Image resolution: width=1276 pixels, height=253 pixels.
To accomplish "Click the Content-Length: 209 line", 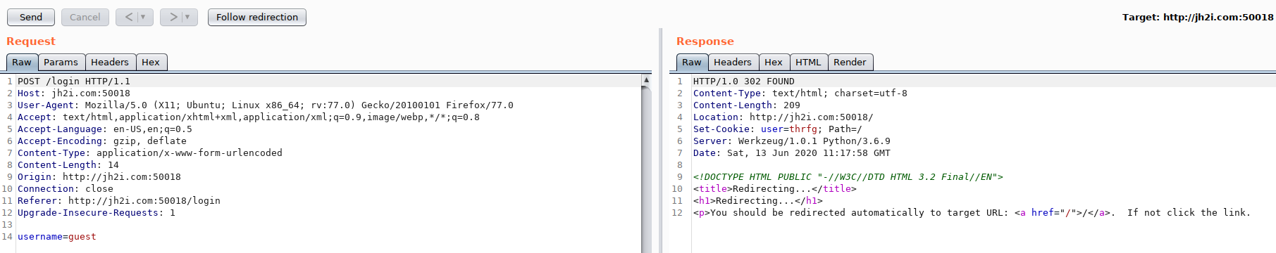I will 747,105.
